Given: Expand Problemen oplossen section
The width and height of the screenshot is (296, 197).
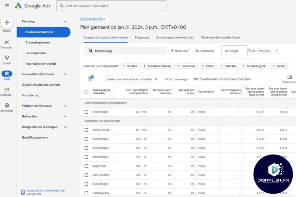Looking at the screenshot, I should pyautogui.click(x=65, y=106).
